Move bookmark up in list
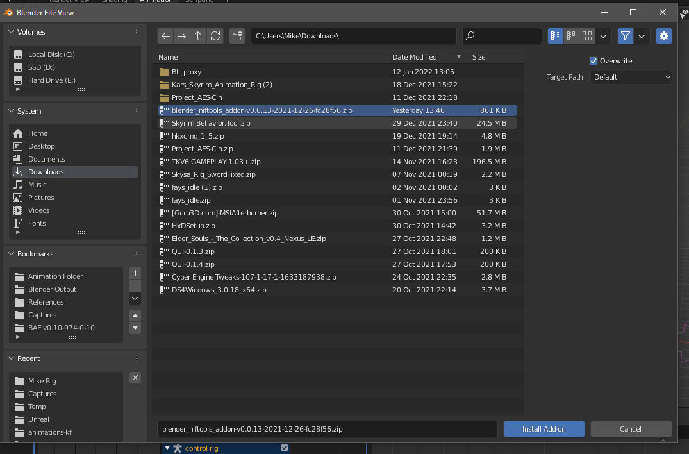 135,315
